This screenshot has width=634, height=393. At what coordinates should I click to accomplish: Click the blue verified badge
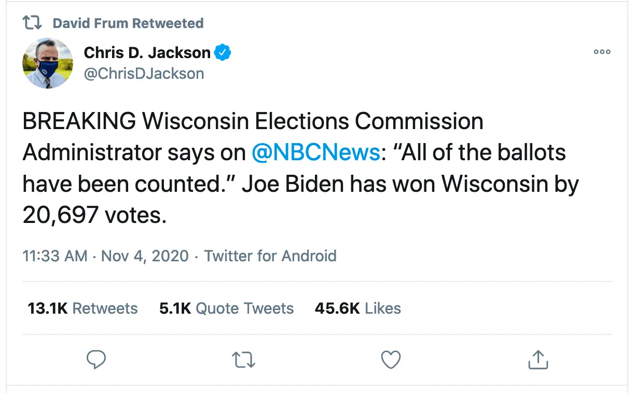[x=223, y=52]
